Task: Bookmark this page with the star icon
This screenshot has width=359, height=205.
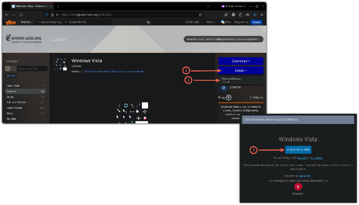Action: click(x=200, y=15)
